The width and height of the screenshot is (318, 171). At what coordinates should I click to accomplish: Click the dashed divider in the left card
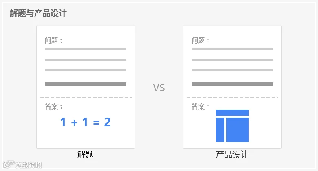click(x=86, y=97)
